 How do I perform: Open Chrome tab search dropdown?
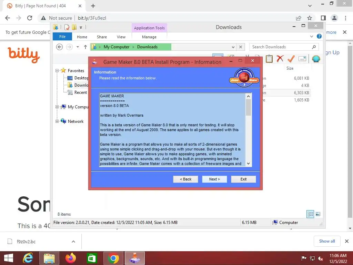(x=310, y=6)
